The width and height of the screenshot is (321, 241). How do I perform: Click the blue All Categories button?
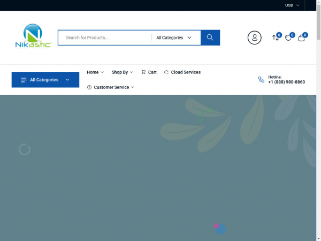45,80
